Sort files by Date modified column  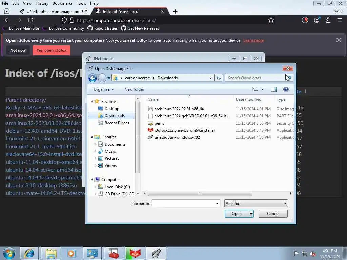pos(248,99)
